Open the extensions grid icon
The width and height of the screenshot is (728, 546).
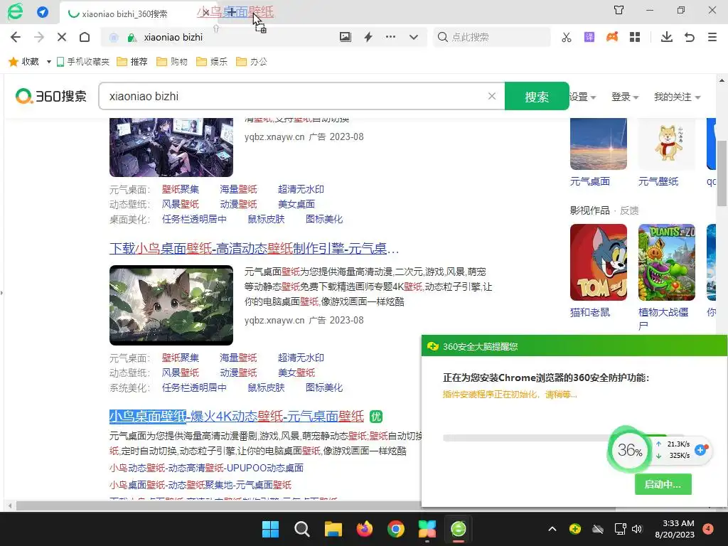[635, 37]
